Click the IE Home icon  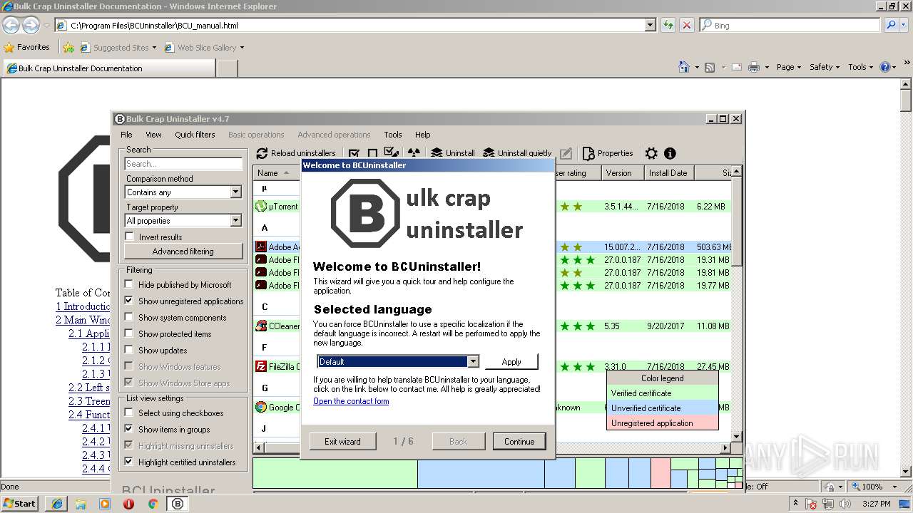(684, 67)
